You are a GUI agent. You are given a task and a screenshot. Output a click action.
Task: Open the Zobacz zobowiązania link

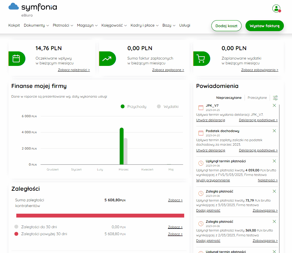pos(260,70)
